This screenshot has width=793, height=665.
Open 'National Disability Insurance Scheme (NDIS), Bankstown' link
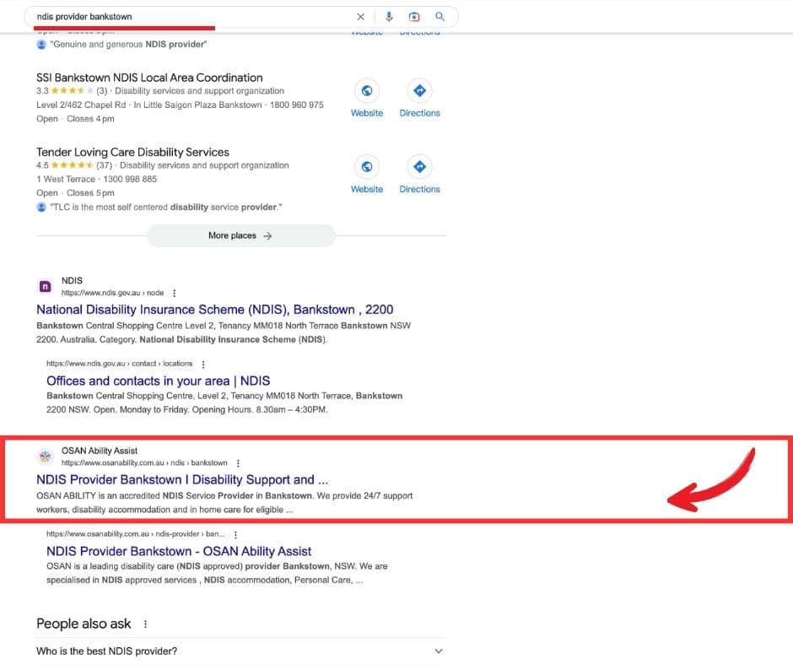[214, 310]
